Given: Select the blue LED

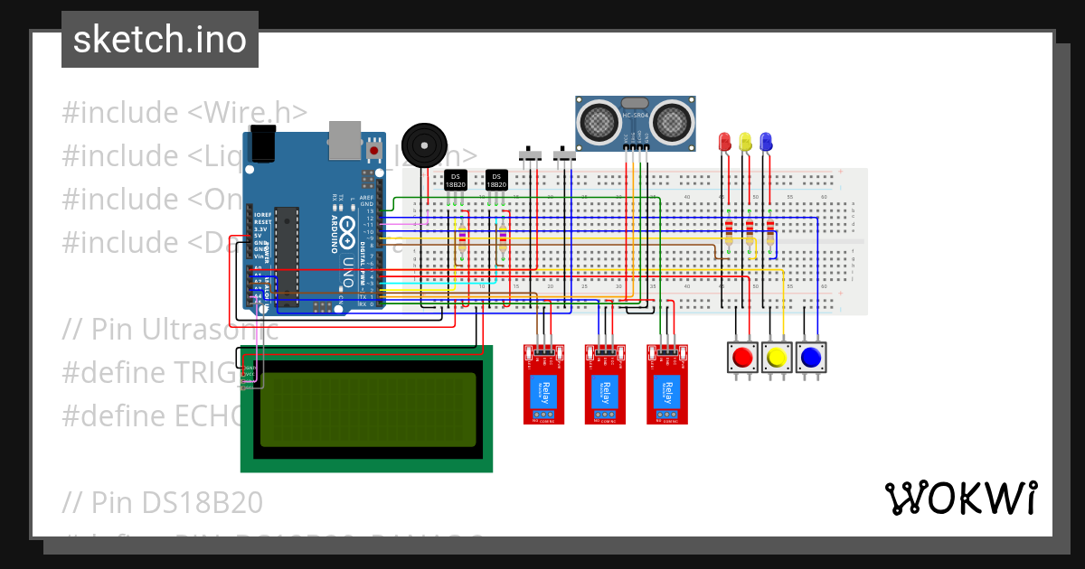Looking at the screenshot, I should (767, 140).
